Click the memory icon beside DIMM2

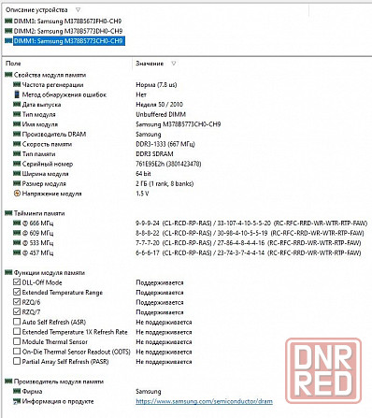[x=8, y=31]
